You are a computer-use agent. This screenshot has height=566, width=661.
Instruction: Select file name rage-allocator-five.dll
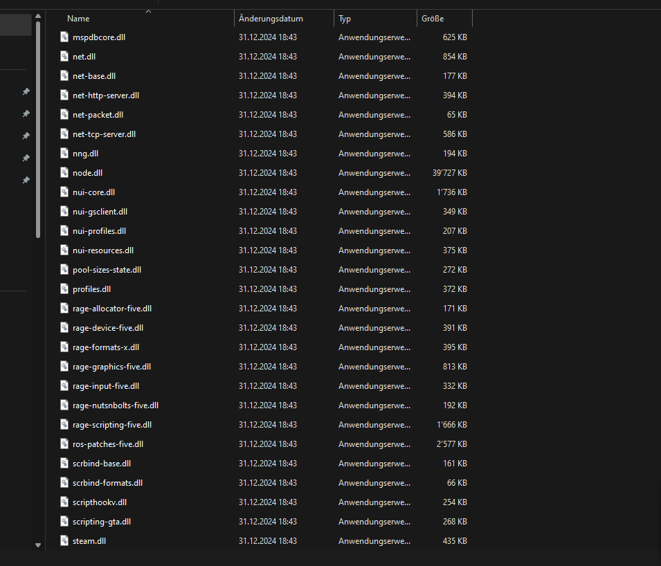[112, 309]
